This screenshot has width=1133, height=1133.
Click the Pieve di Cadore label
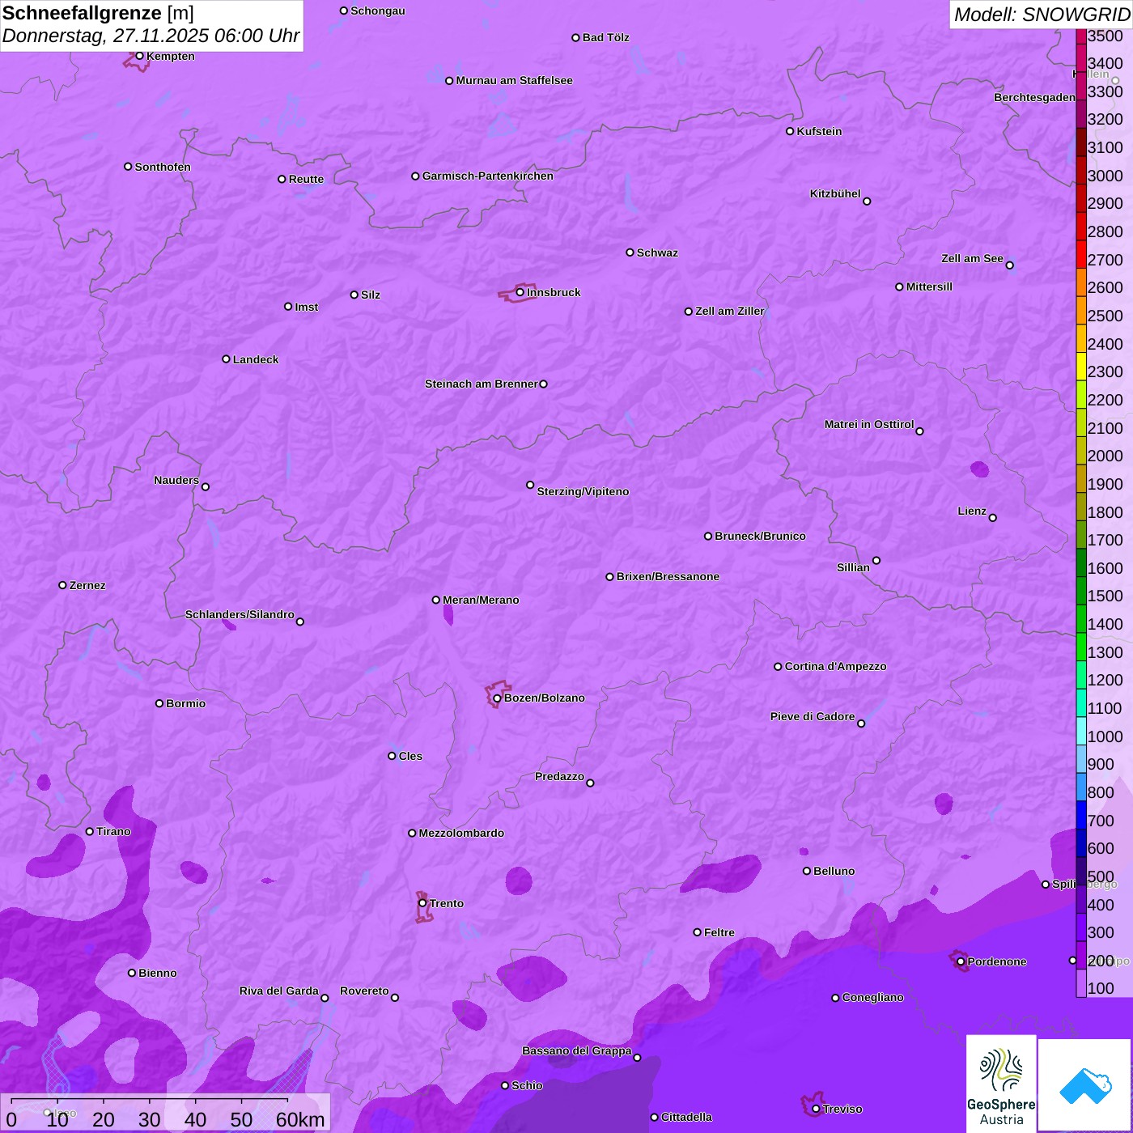pos(813,716)
